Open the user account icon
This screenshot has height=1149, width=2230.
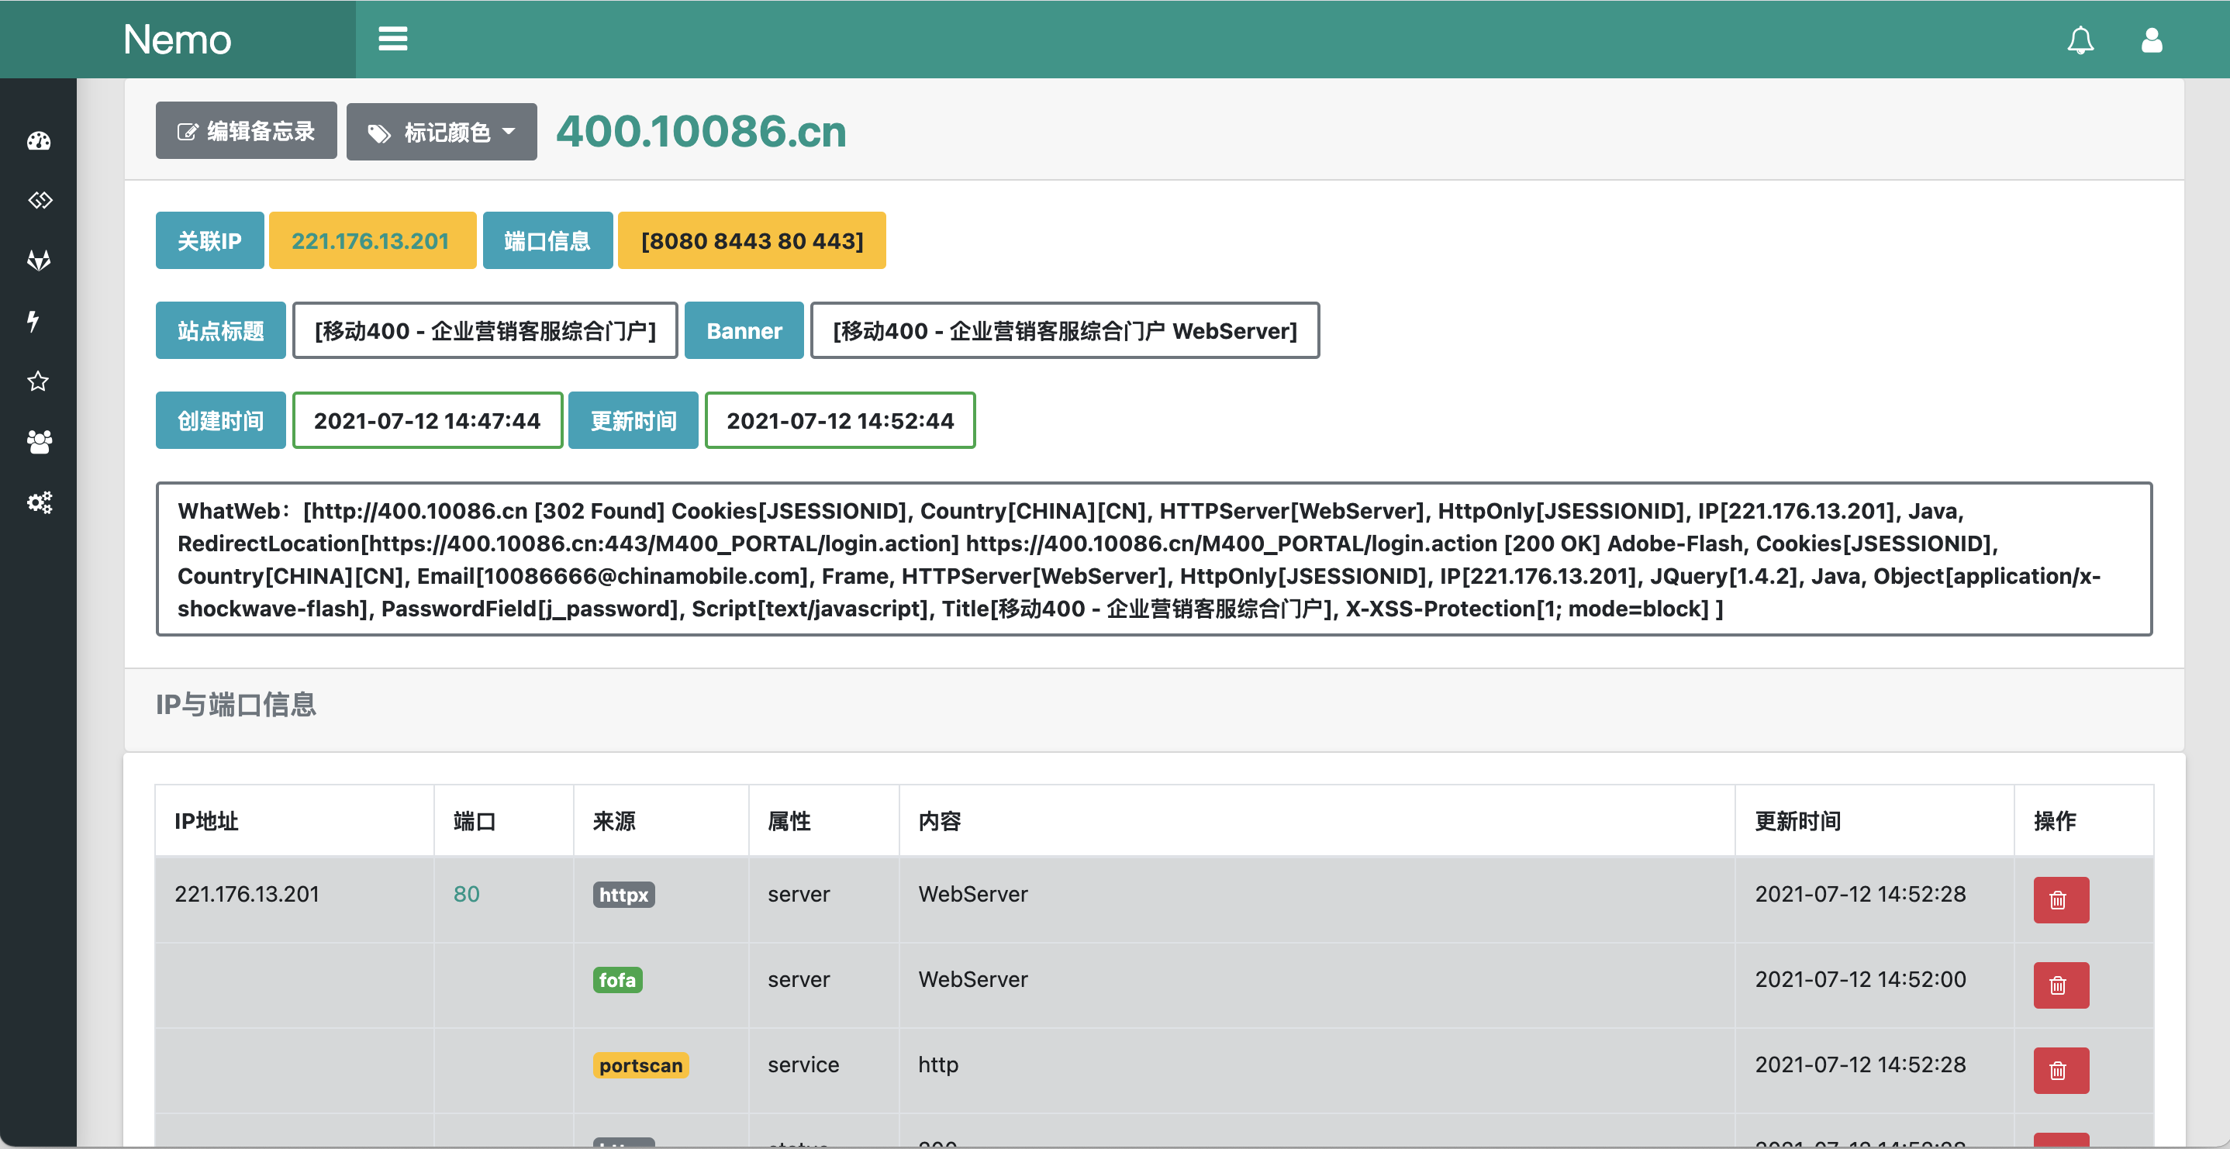click(2151, 40)
